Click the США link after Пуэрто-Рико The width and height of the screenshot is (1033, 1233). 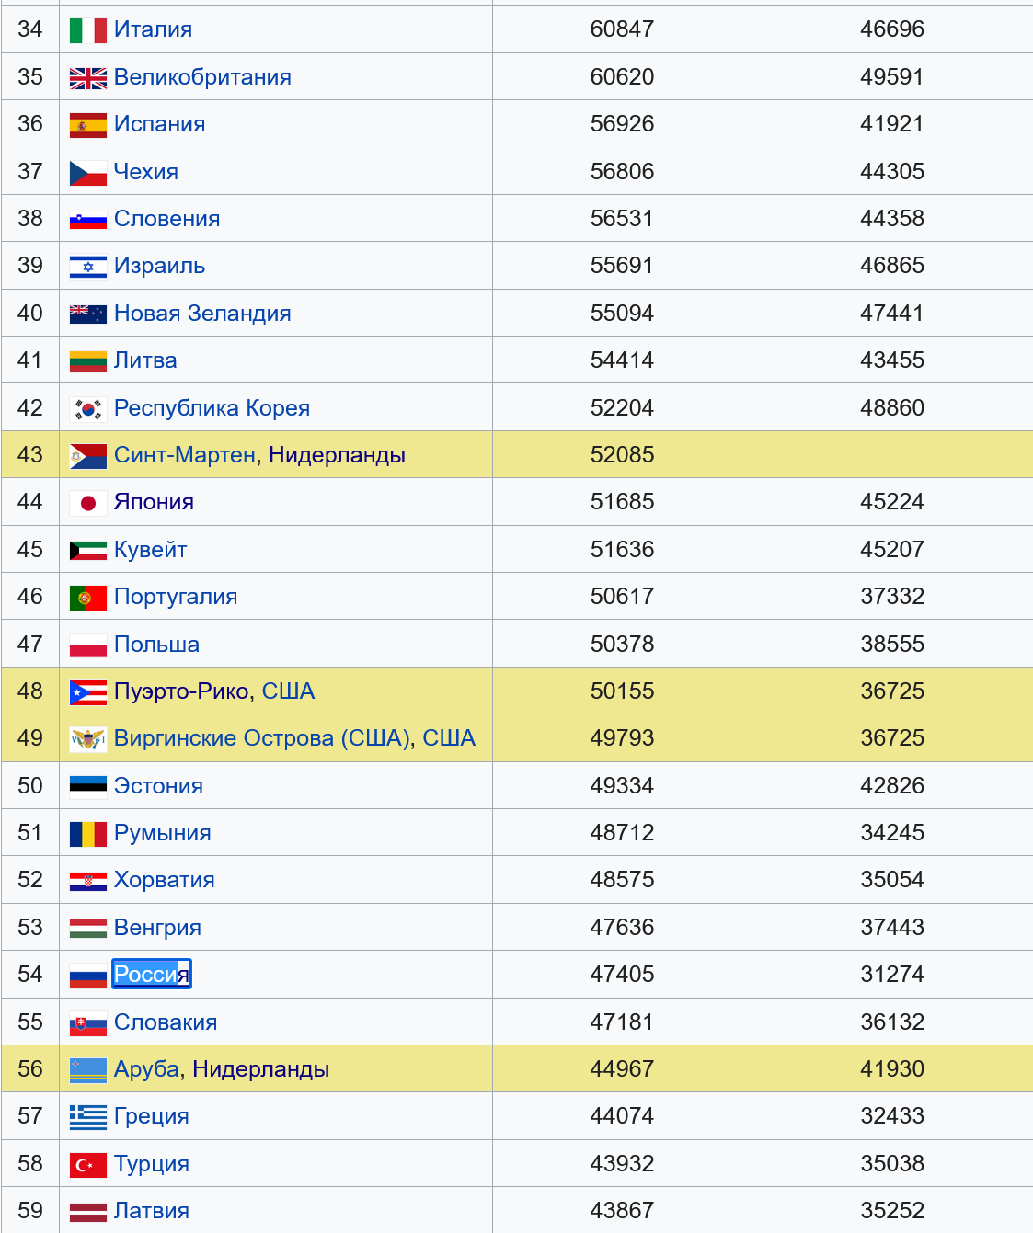(x=288, y=691)
